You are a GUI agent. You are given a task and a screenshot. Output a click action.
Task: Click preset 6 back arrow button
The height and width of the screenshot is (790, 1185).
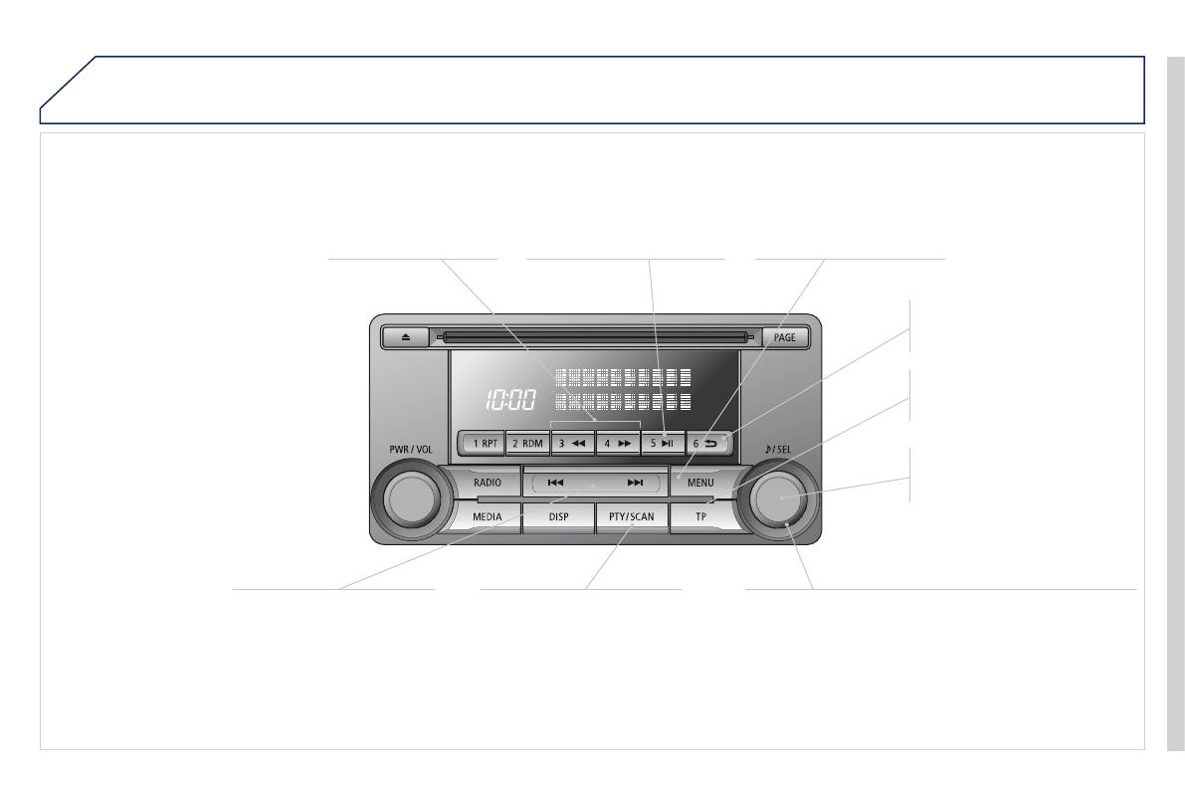point(707,443)
